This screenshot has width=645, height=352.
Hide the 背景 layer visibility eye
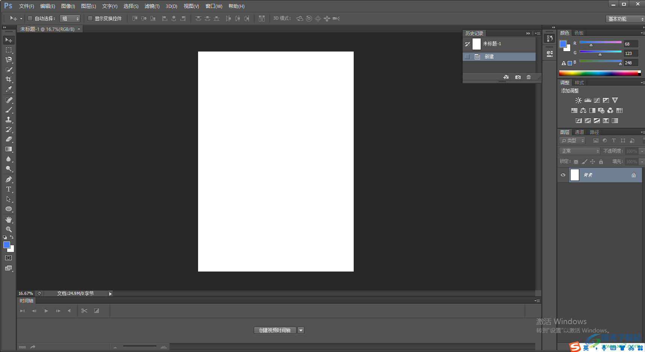[563, 175]
